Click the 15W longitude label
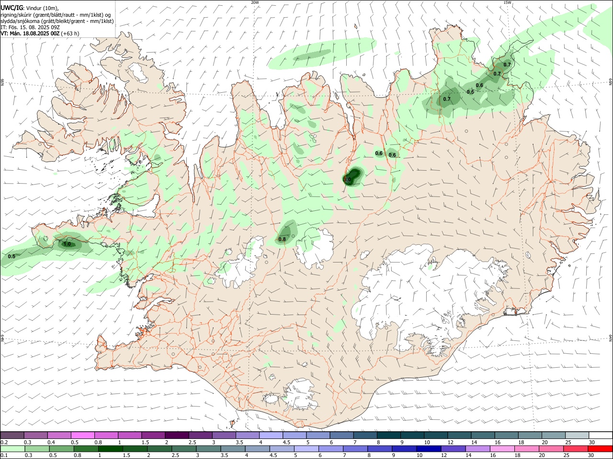Screen dimensions: 613x459 tap(508, 2)
